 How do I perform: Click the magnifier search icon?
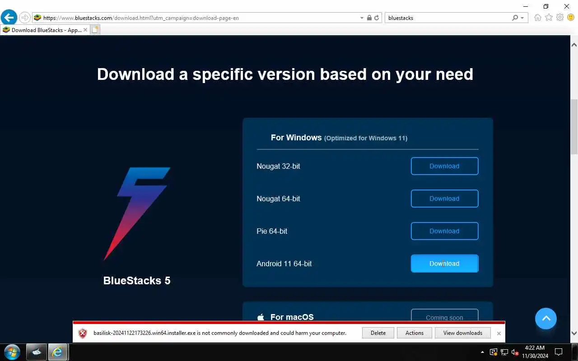(x=515, y=18)
